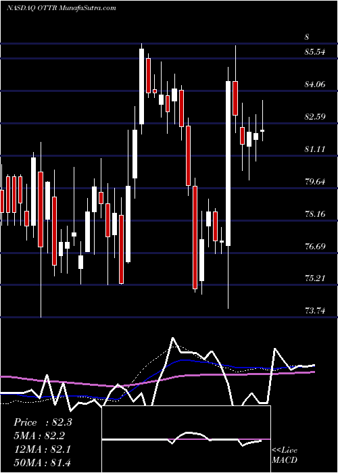Click the 5MA : 82.2 value
This screenshot has height=473, width=338.
point(39,436)
